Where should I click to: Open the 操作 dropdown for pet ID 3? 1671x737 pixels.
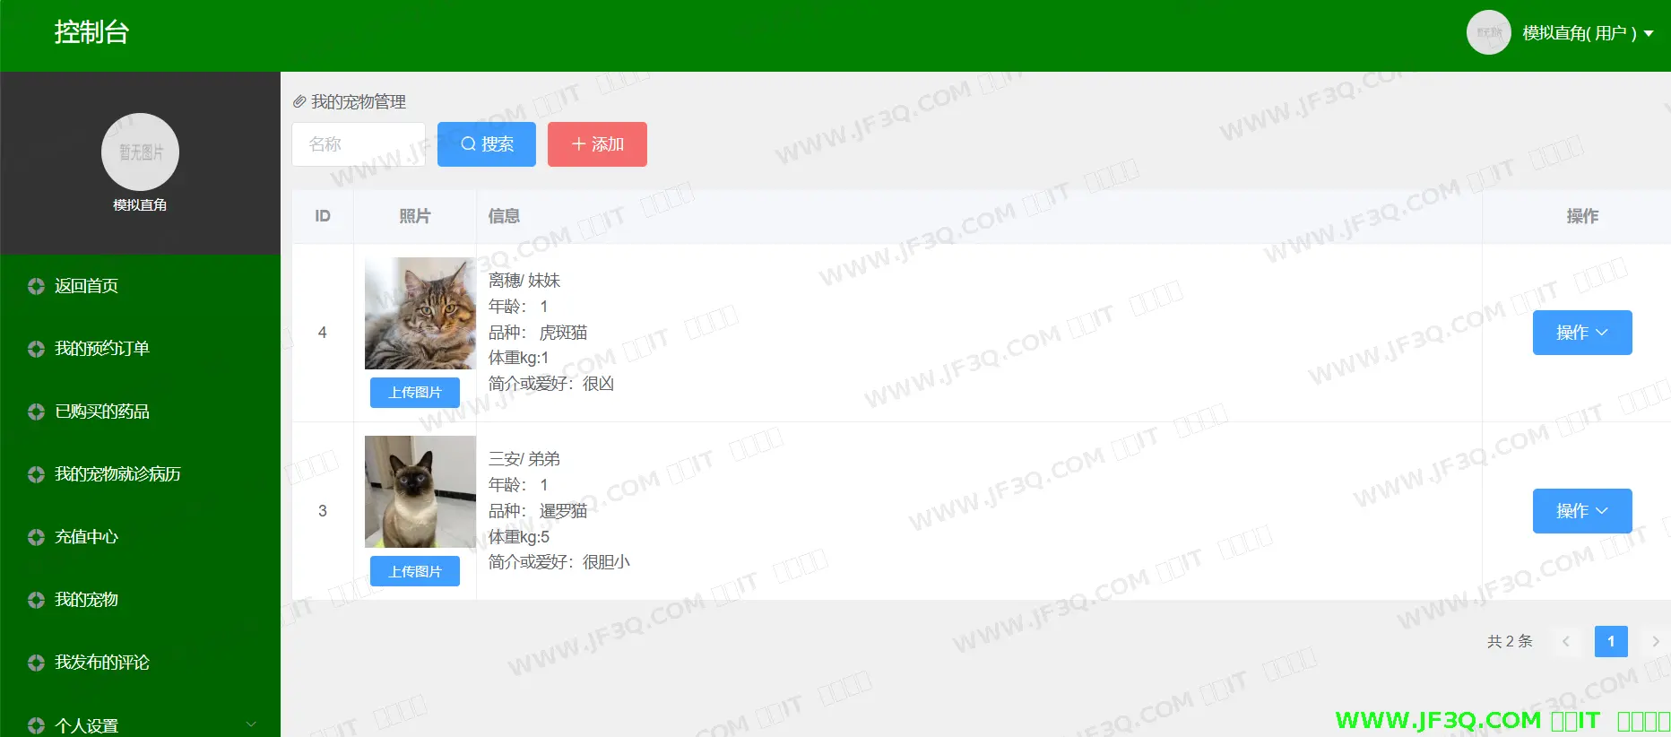1581,511
